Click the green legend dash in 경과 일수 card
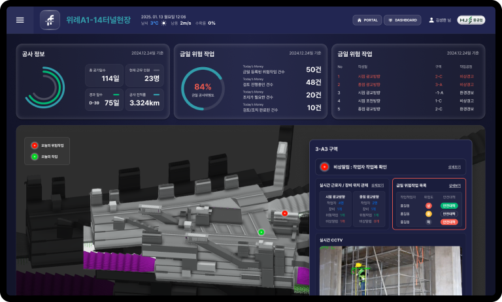502x302 pixels. (116, 95)
